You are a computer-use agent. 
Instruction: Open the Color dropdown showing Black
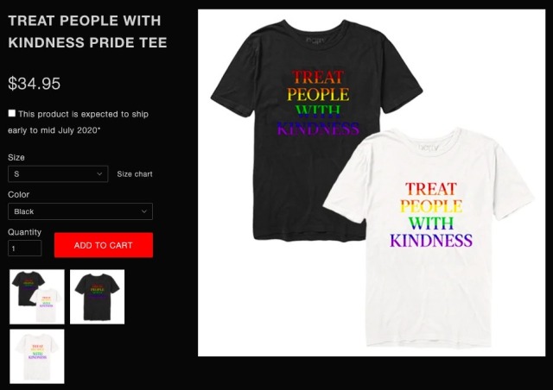click(80, 211)
